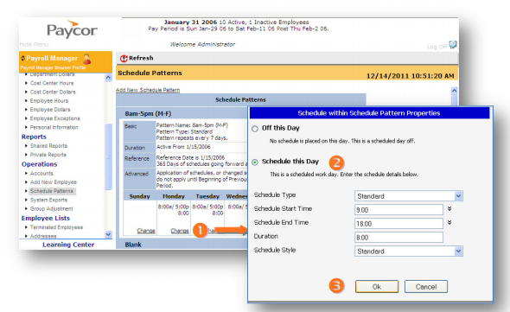Open Employee Exceptions in the sidebar

point(55,118)
